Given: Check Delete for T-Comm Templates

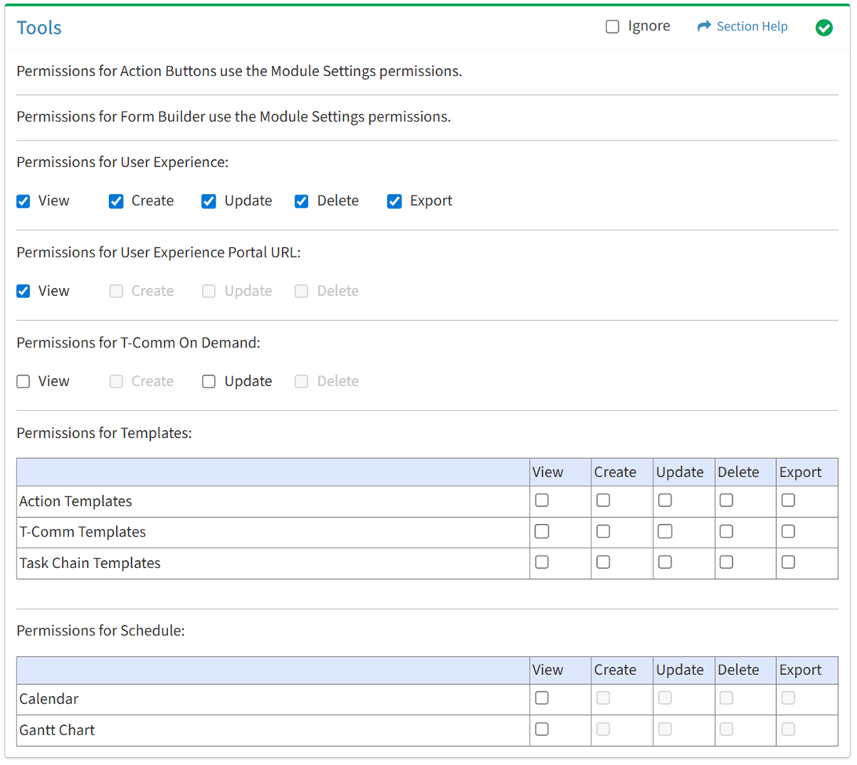Looking at the screenshot, I should pyautogui.click(x=727, y=532).
